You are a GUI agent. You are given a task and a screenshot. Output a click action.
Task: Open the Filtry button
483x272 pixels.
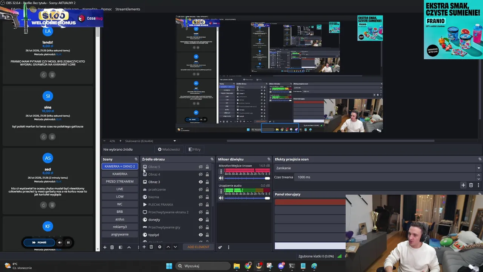click(194, 149)
